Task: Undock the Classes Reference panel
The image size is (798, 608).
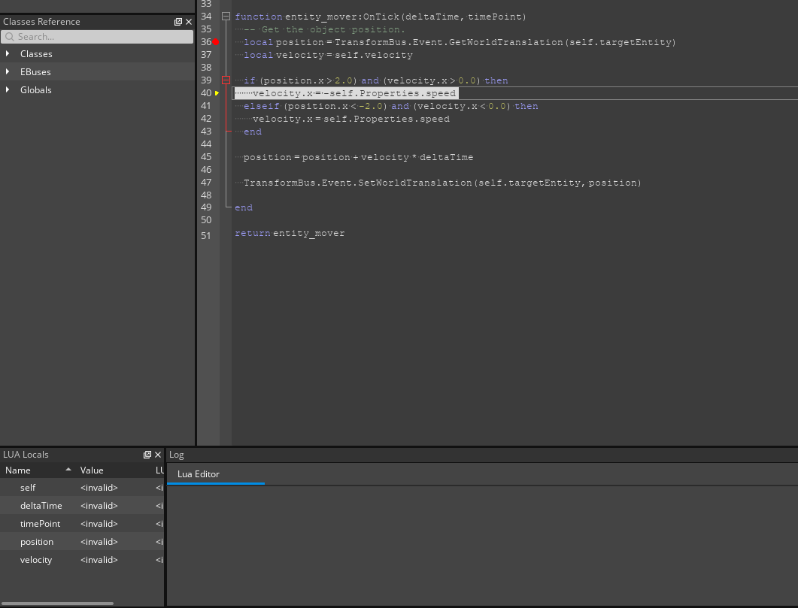Action: 178,22
